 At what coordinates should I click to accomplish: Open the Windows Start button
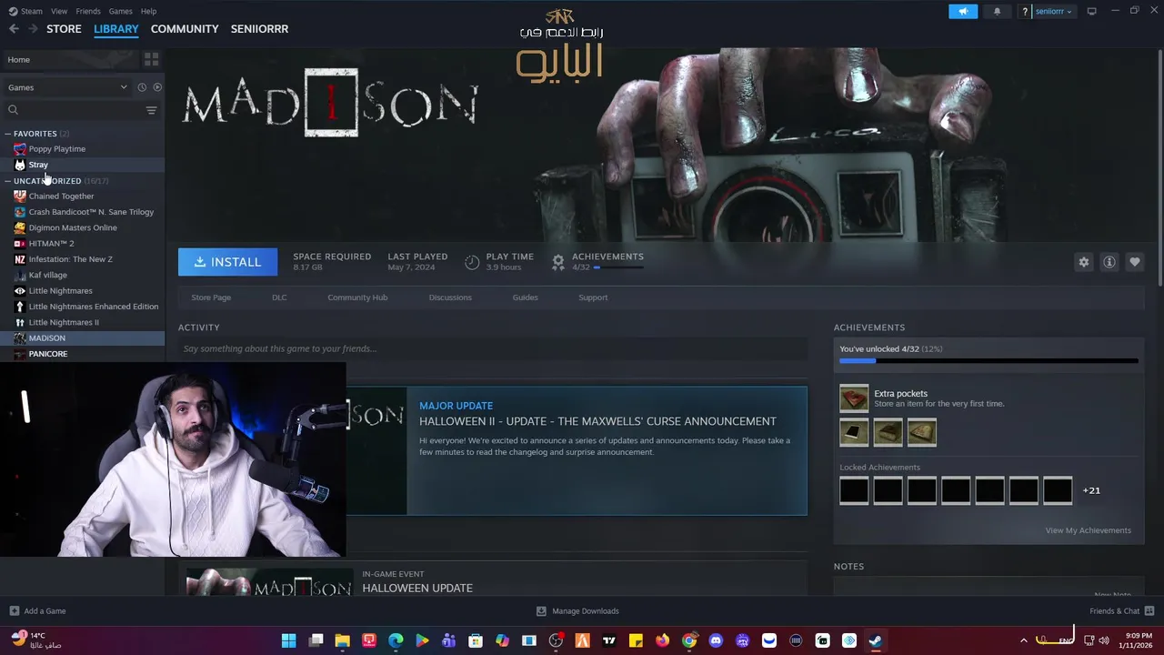[x=288, y=640]
